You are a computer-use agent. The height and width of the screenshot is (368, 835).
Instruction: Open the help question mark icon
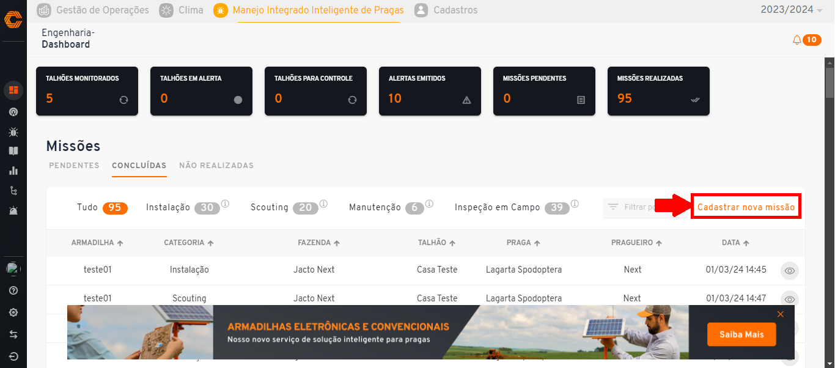pyautogui.click(x=13, y=290)
